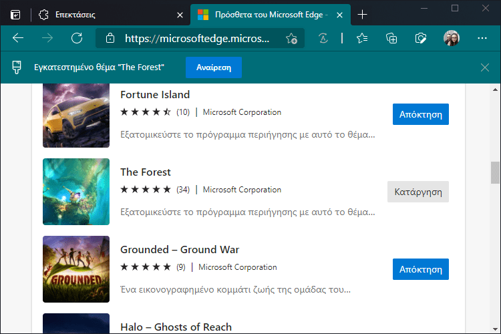Click Grounded review count (9)
Screen dimensions: 501x334
(x=181, y=267)
